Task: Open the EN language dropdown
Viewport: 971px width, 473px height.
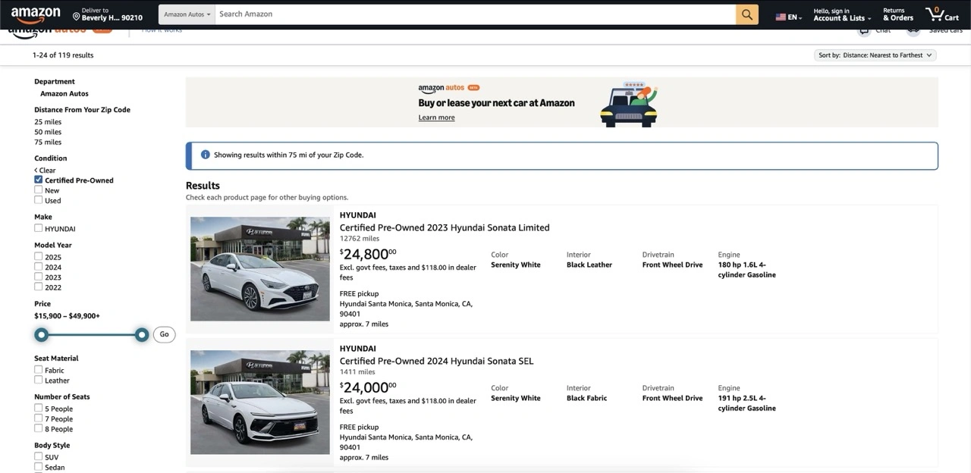Action: click(x=789, y=17)
